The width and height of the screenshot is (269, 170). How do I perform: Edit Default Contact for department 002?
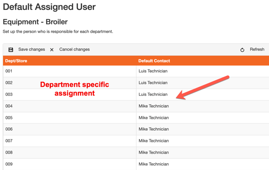click(x=203, y=83)
